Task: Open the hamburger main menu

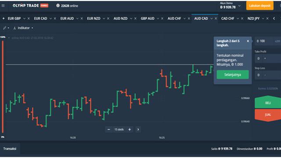Action: click(x=3, y=6)
